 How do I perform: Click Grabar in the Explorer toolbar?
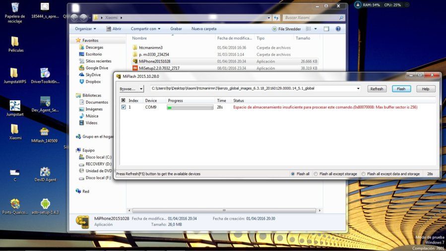point(176,29)
